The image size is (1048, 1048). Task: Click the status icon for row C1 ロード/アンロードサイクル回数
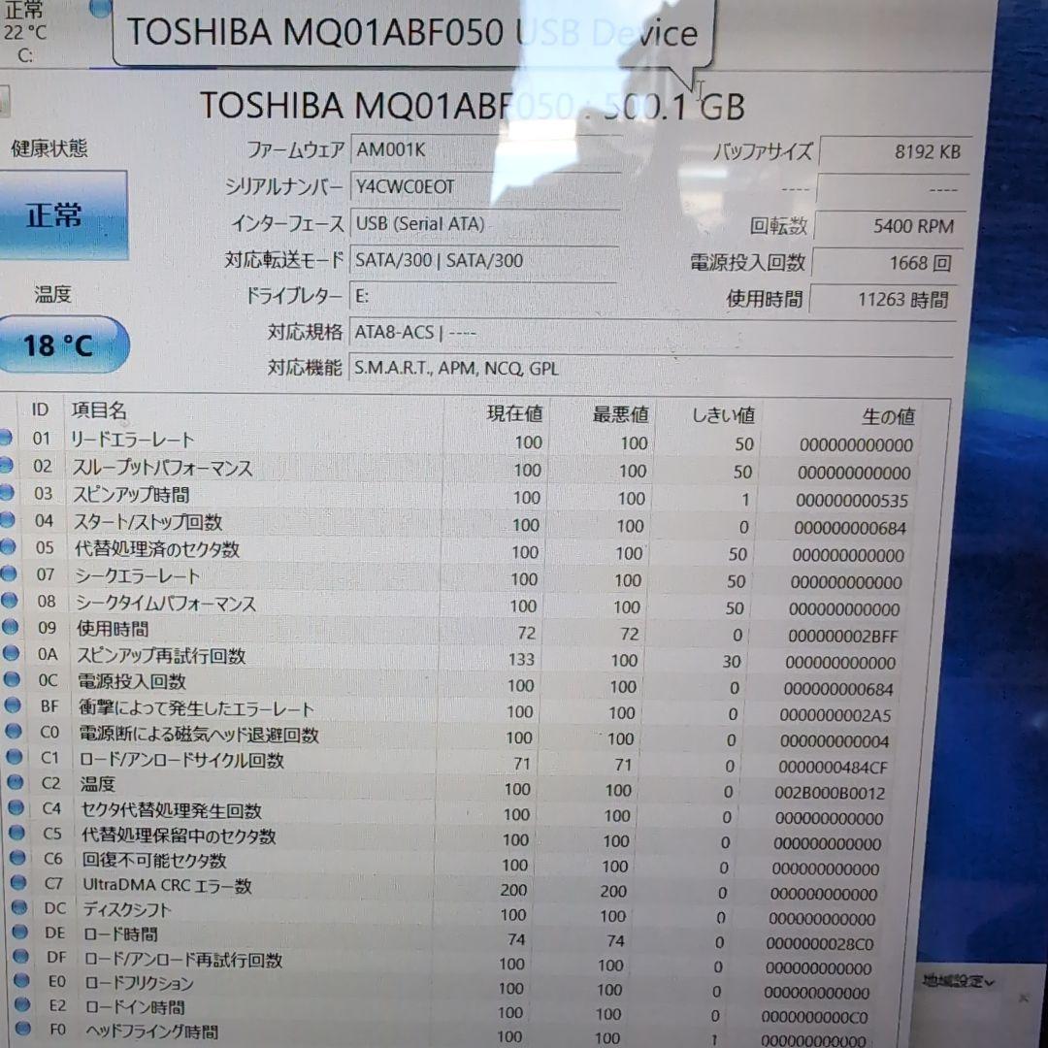(x=14, y=757)
